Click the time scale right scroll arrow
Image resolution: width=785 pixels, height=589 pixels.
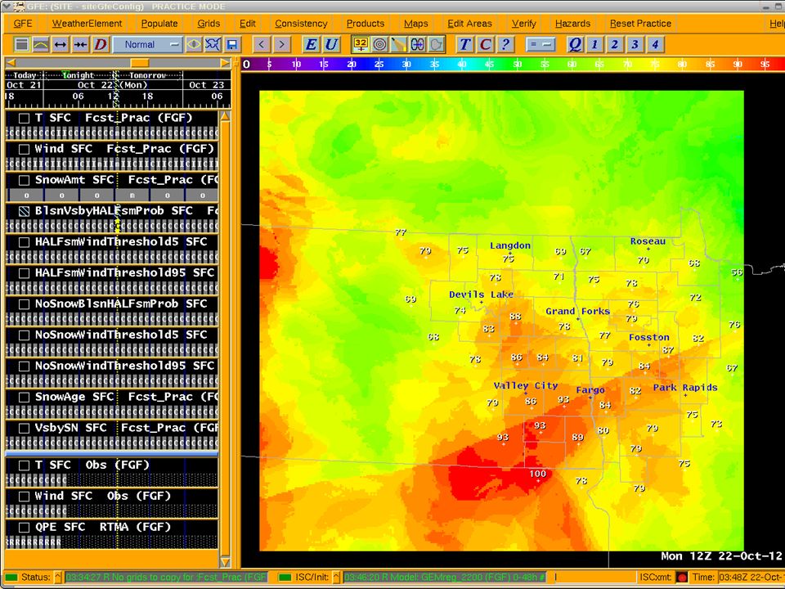click(225, 63)
